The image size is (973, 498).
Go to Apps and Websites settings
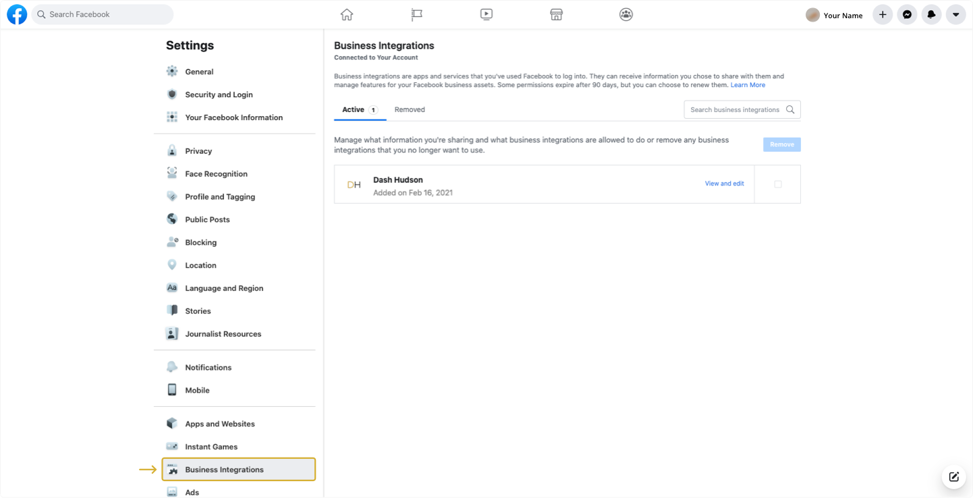pyautogui.click(x=220, y=424)
